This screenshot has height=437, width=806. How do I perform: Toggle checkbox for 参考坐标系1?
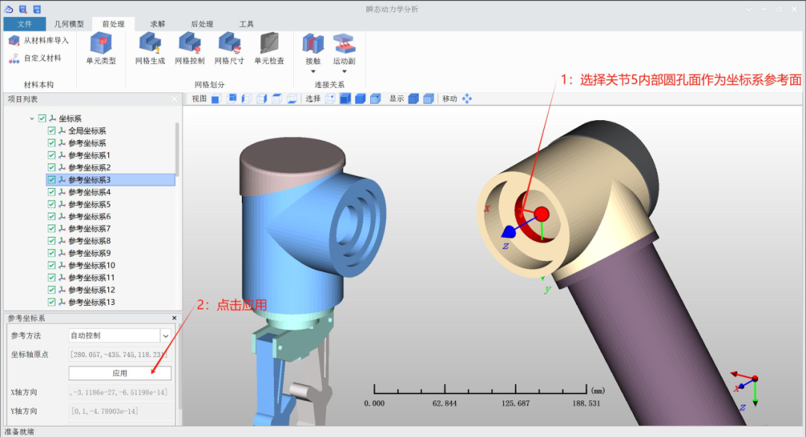tap(51, 155)
